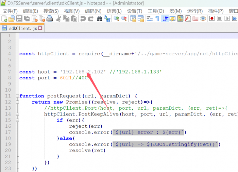Toggle word wrap in the toolbar
This screenshot has width=238, height=172.
click(150, 19)
